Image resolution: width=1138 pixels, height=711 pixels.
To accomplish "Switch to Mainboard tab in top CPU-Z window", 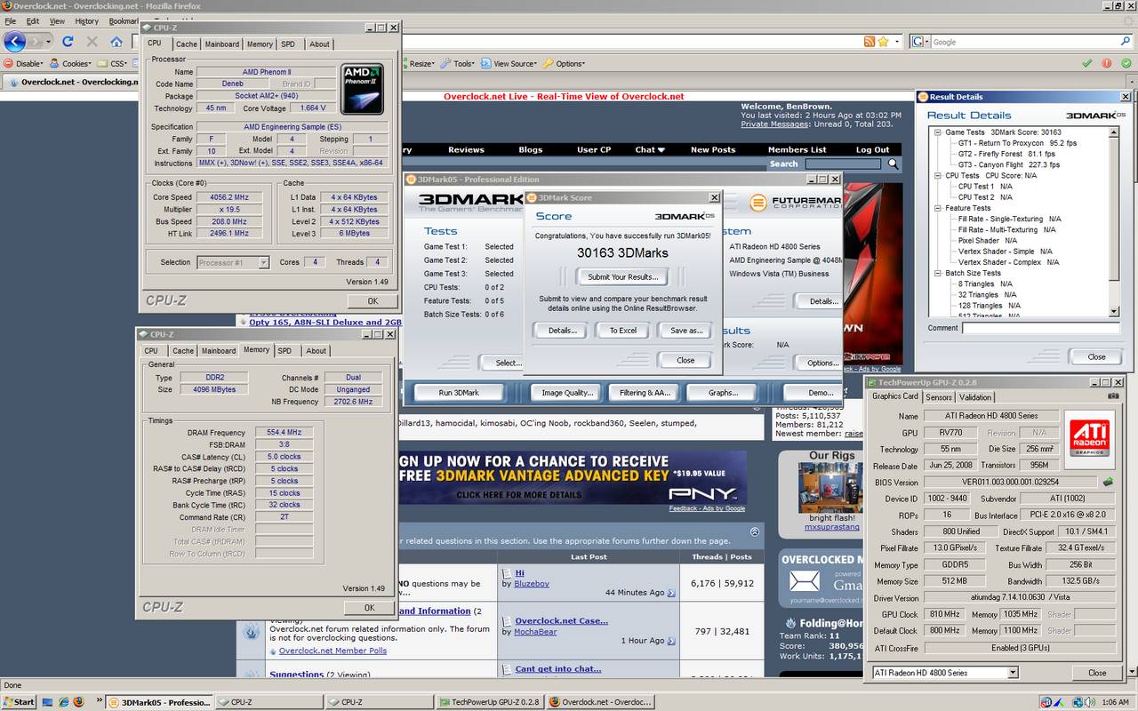I will 222,44.
